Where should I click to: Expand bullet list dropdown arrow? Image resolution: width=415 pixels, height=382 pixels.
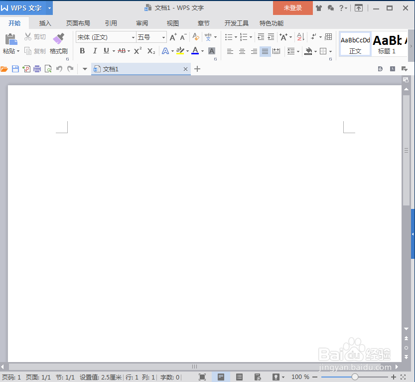[x=236, y=37]
